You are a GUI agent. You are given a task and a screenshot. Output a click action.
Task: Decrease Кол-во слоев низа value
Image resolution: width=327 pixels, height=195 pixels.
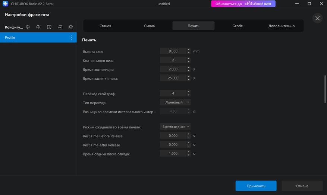189,62
